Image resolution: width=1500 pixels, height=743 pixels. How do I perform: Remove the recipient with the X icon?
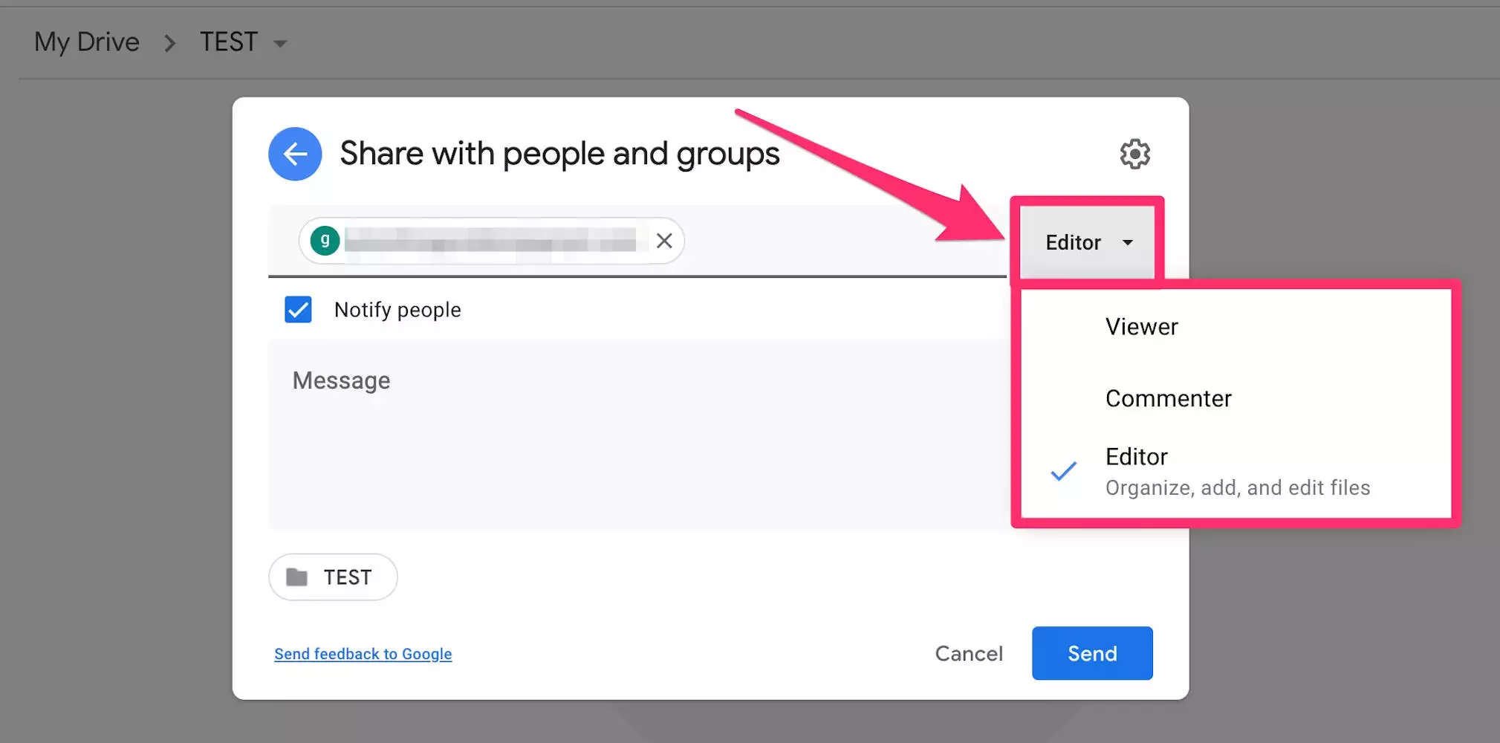664,241
